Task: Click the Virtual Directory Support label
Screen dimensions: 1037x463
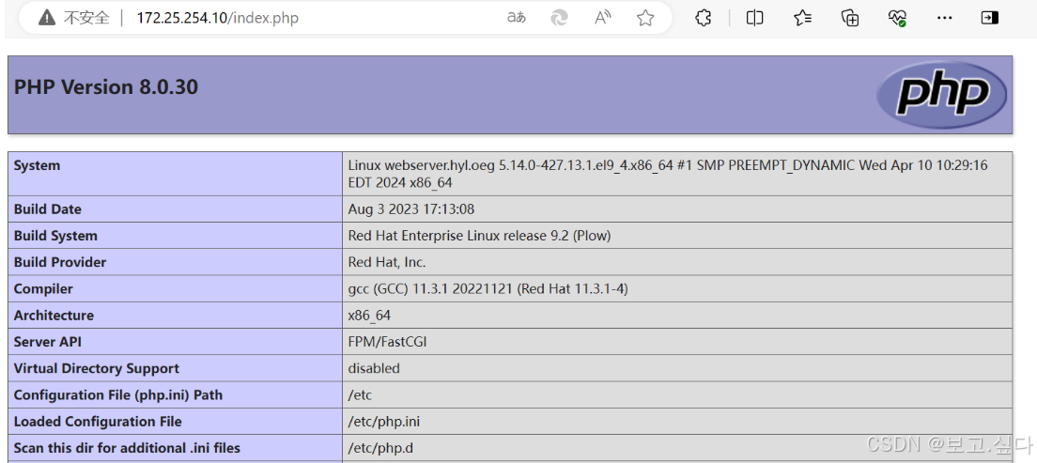Action: pos(97,368)
